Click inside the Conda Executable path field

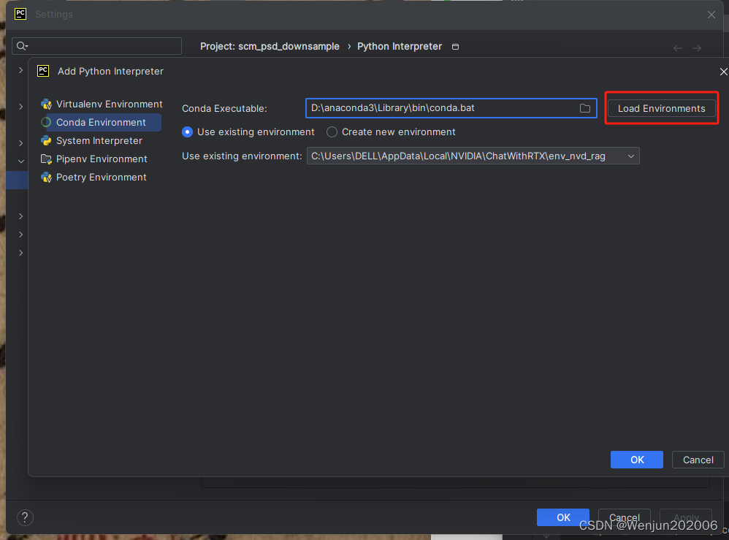click(438, 107)
